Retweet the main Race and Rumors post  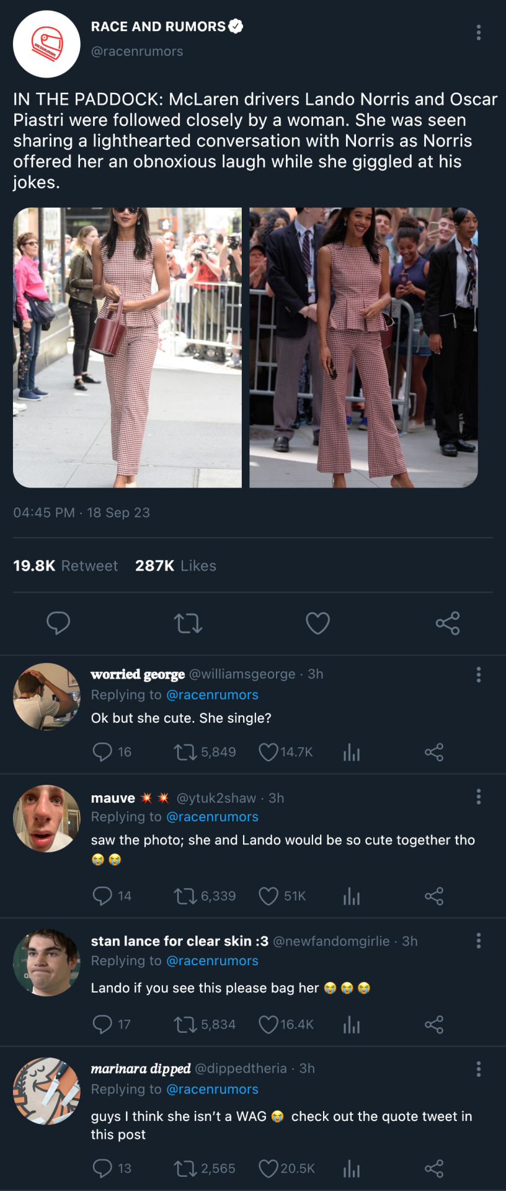[x=188, y=623]
